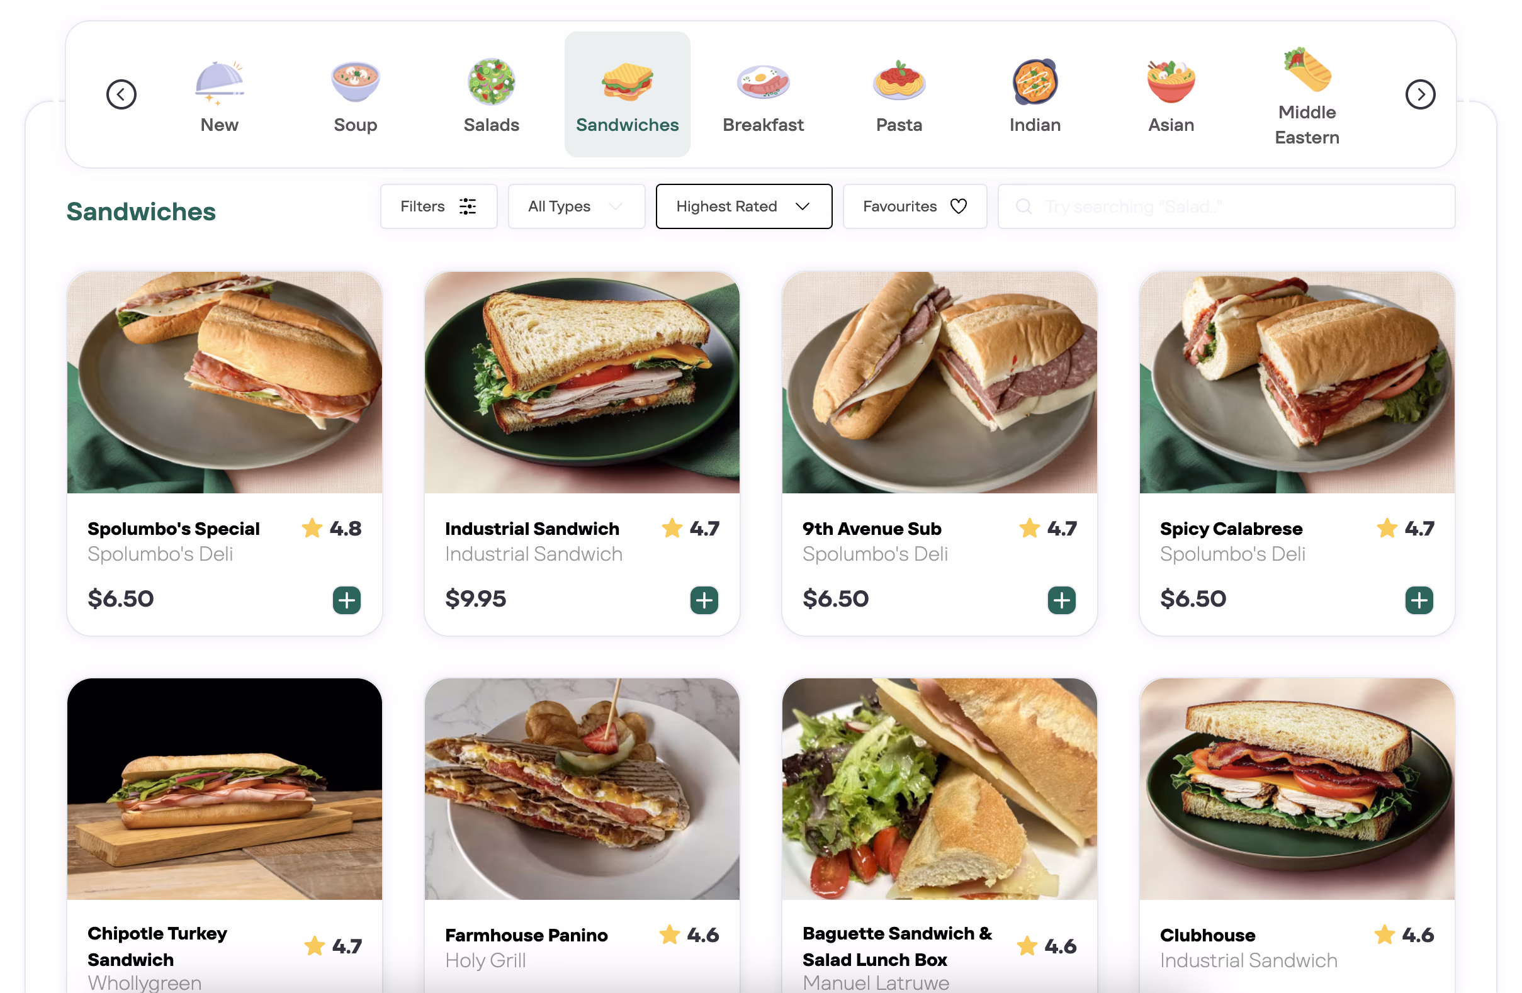The width and height of the screenshot is (1522, 993).
Task: Select the Pasta category
Action: (899, 94)
